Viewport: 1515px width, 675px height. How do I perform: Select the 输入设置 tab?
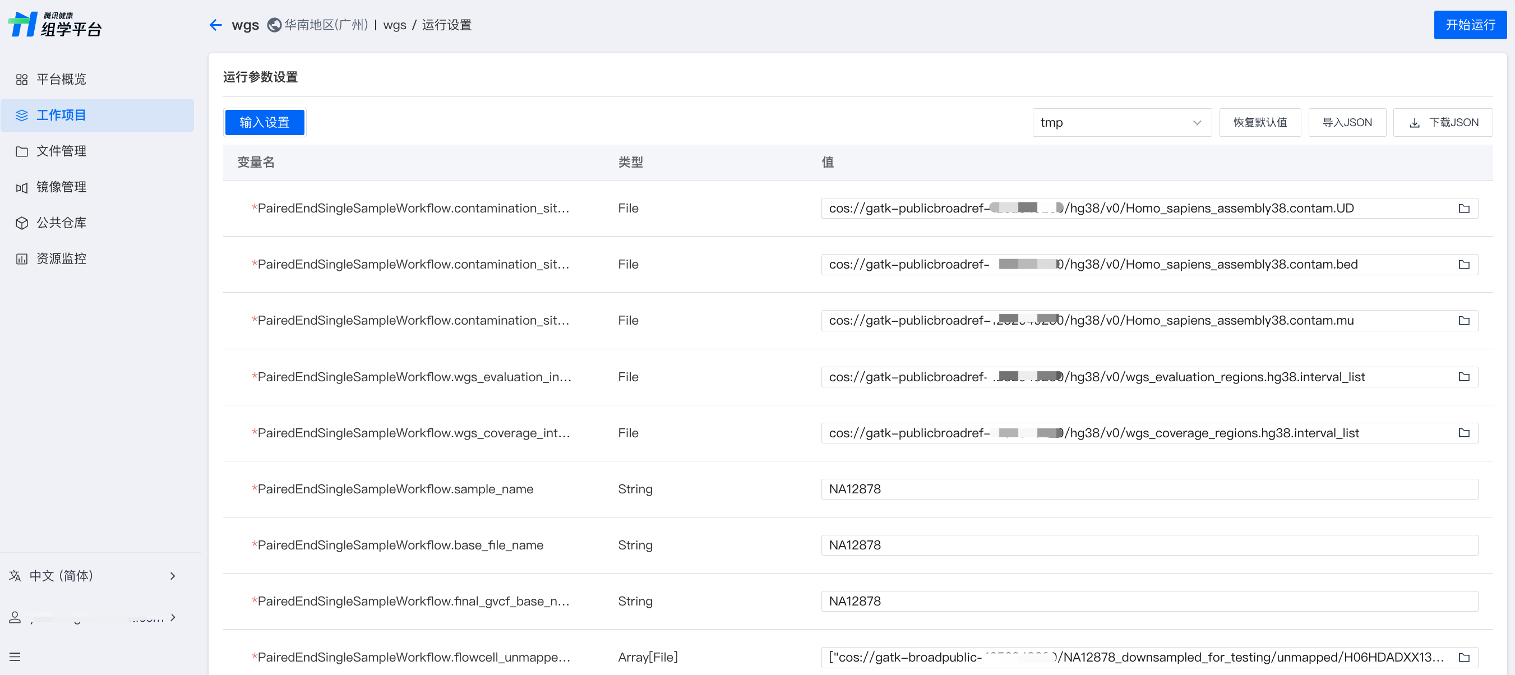[264, 122]
